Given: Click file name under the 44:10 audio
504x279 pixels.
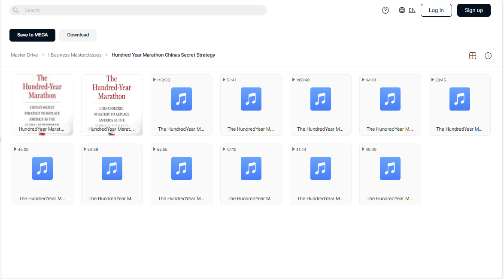Looking at the screenshot, I should point(390,129).
